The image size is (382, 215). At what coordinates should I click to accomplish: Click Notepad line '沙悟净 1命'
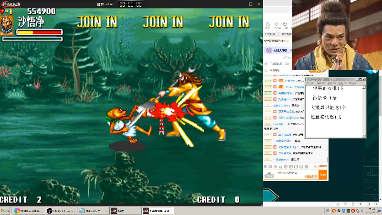point(325,98)
